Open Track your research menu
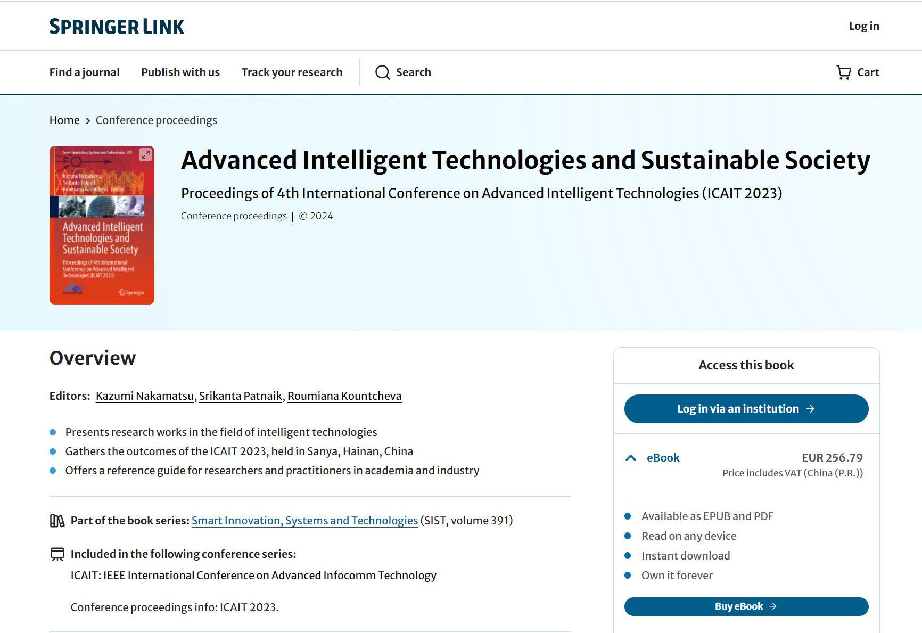Screen dimensions: 922x633 [292, 72]
